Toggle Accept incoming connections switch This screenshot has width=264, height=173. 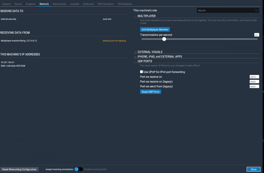[x=78, y=169]
